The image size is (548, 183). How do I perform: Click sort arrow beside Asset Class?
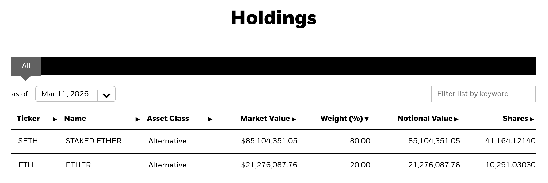(210, 119)
